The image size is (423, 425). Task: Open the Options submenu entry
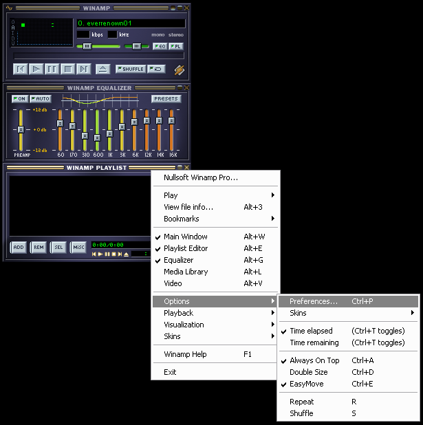tap(215, 301)
